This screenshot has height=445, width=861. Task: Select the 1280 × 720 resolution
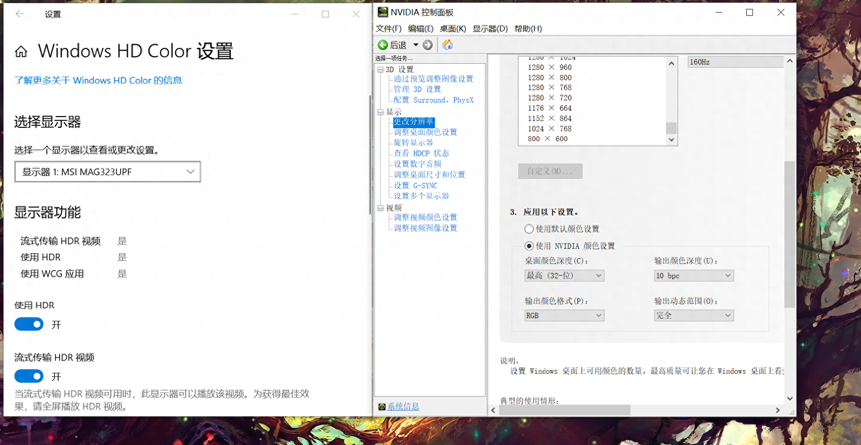coord(549,98)
